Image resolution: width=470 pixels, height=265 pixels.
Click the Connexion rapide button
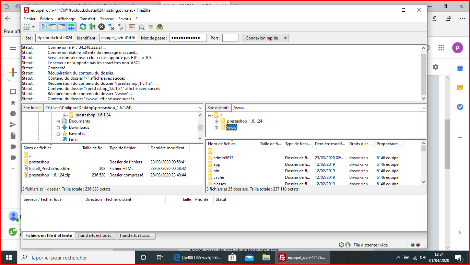click(x=262, y=38)
